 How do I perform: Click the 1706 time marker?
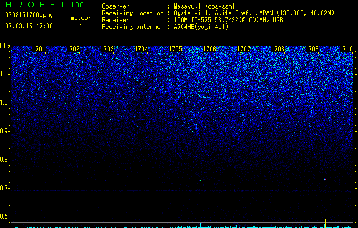coord(209,48)
